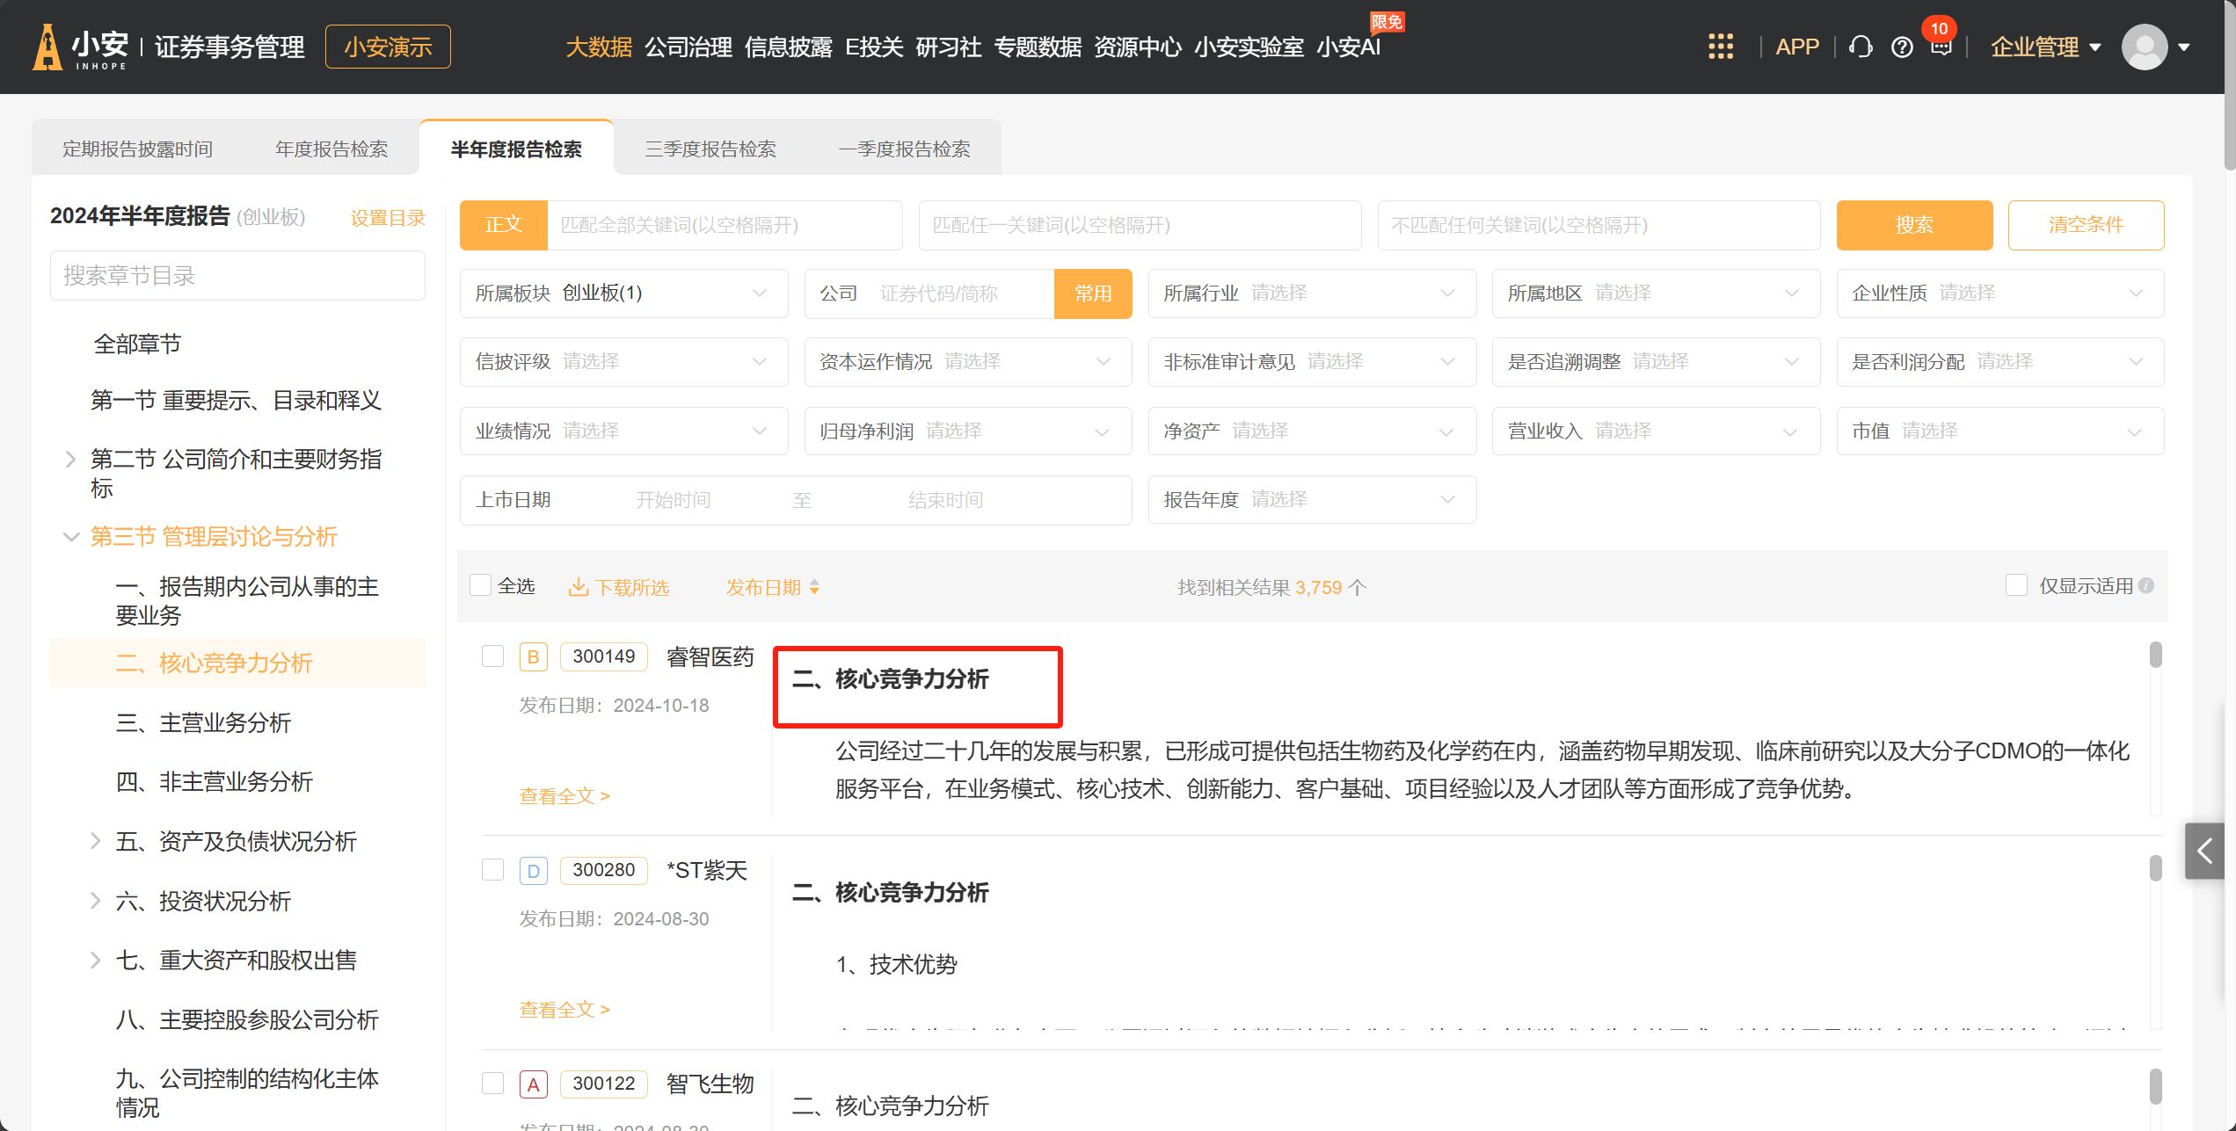Click the APP link in header
Image resolution: width=2236 pixels, height=1131 pixels.
[x=1796, y=47]
